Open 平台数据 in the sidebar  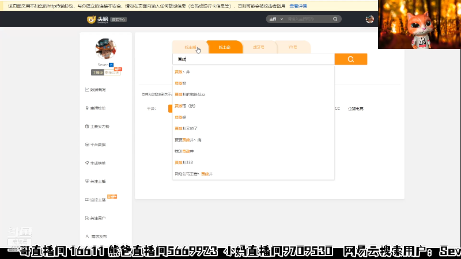tap(98, 145)
